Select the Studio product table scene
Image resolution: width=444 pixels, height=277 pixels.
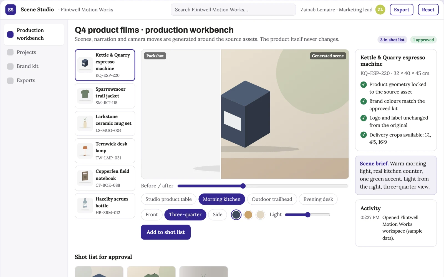[x=168, y=199]
